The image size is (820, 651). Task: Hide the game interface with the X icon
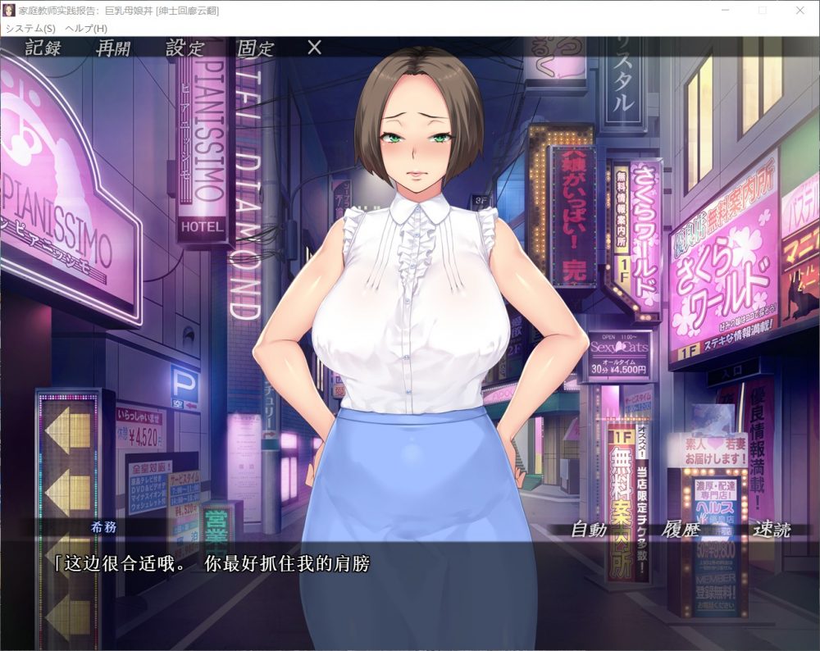point(314,48)
